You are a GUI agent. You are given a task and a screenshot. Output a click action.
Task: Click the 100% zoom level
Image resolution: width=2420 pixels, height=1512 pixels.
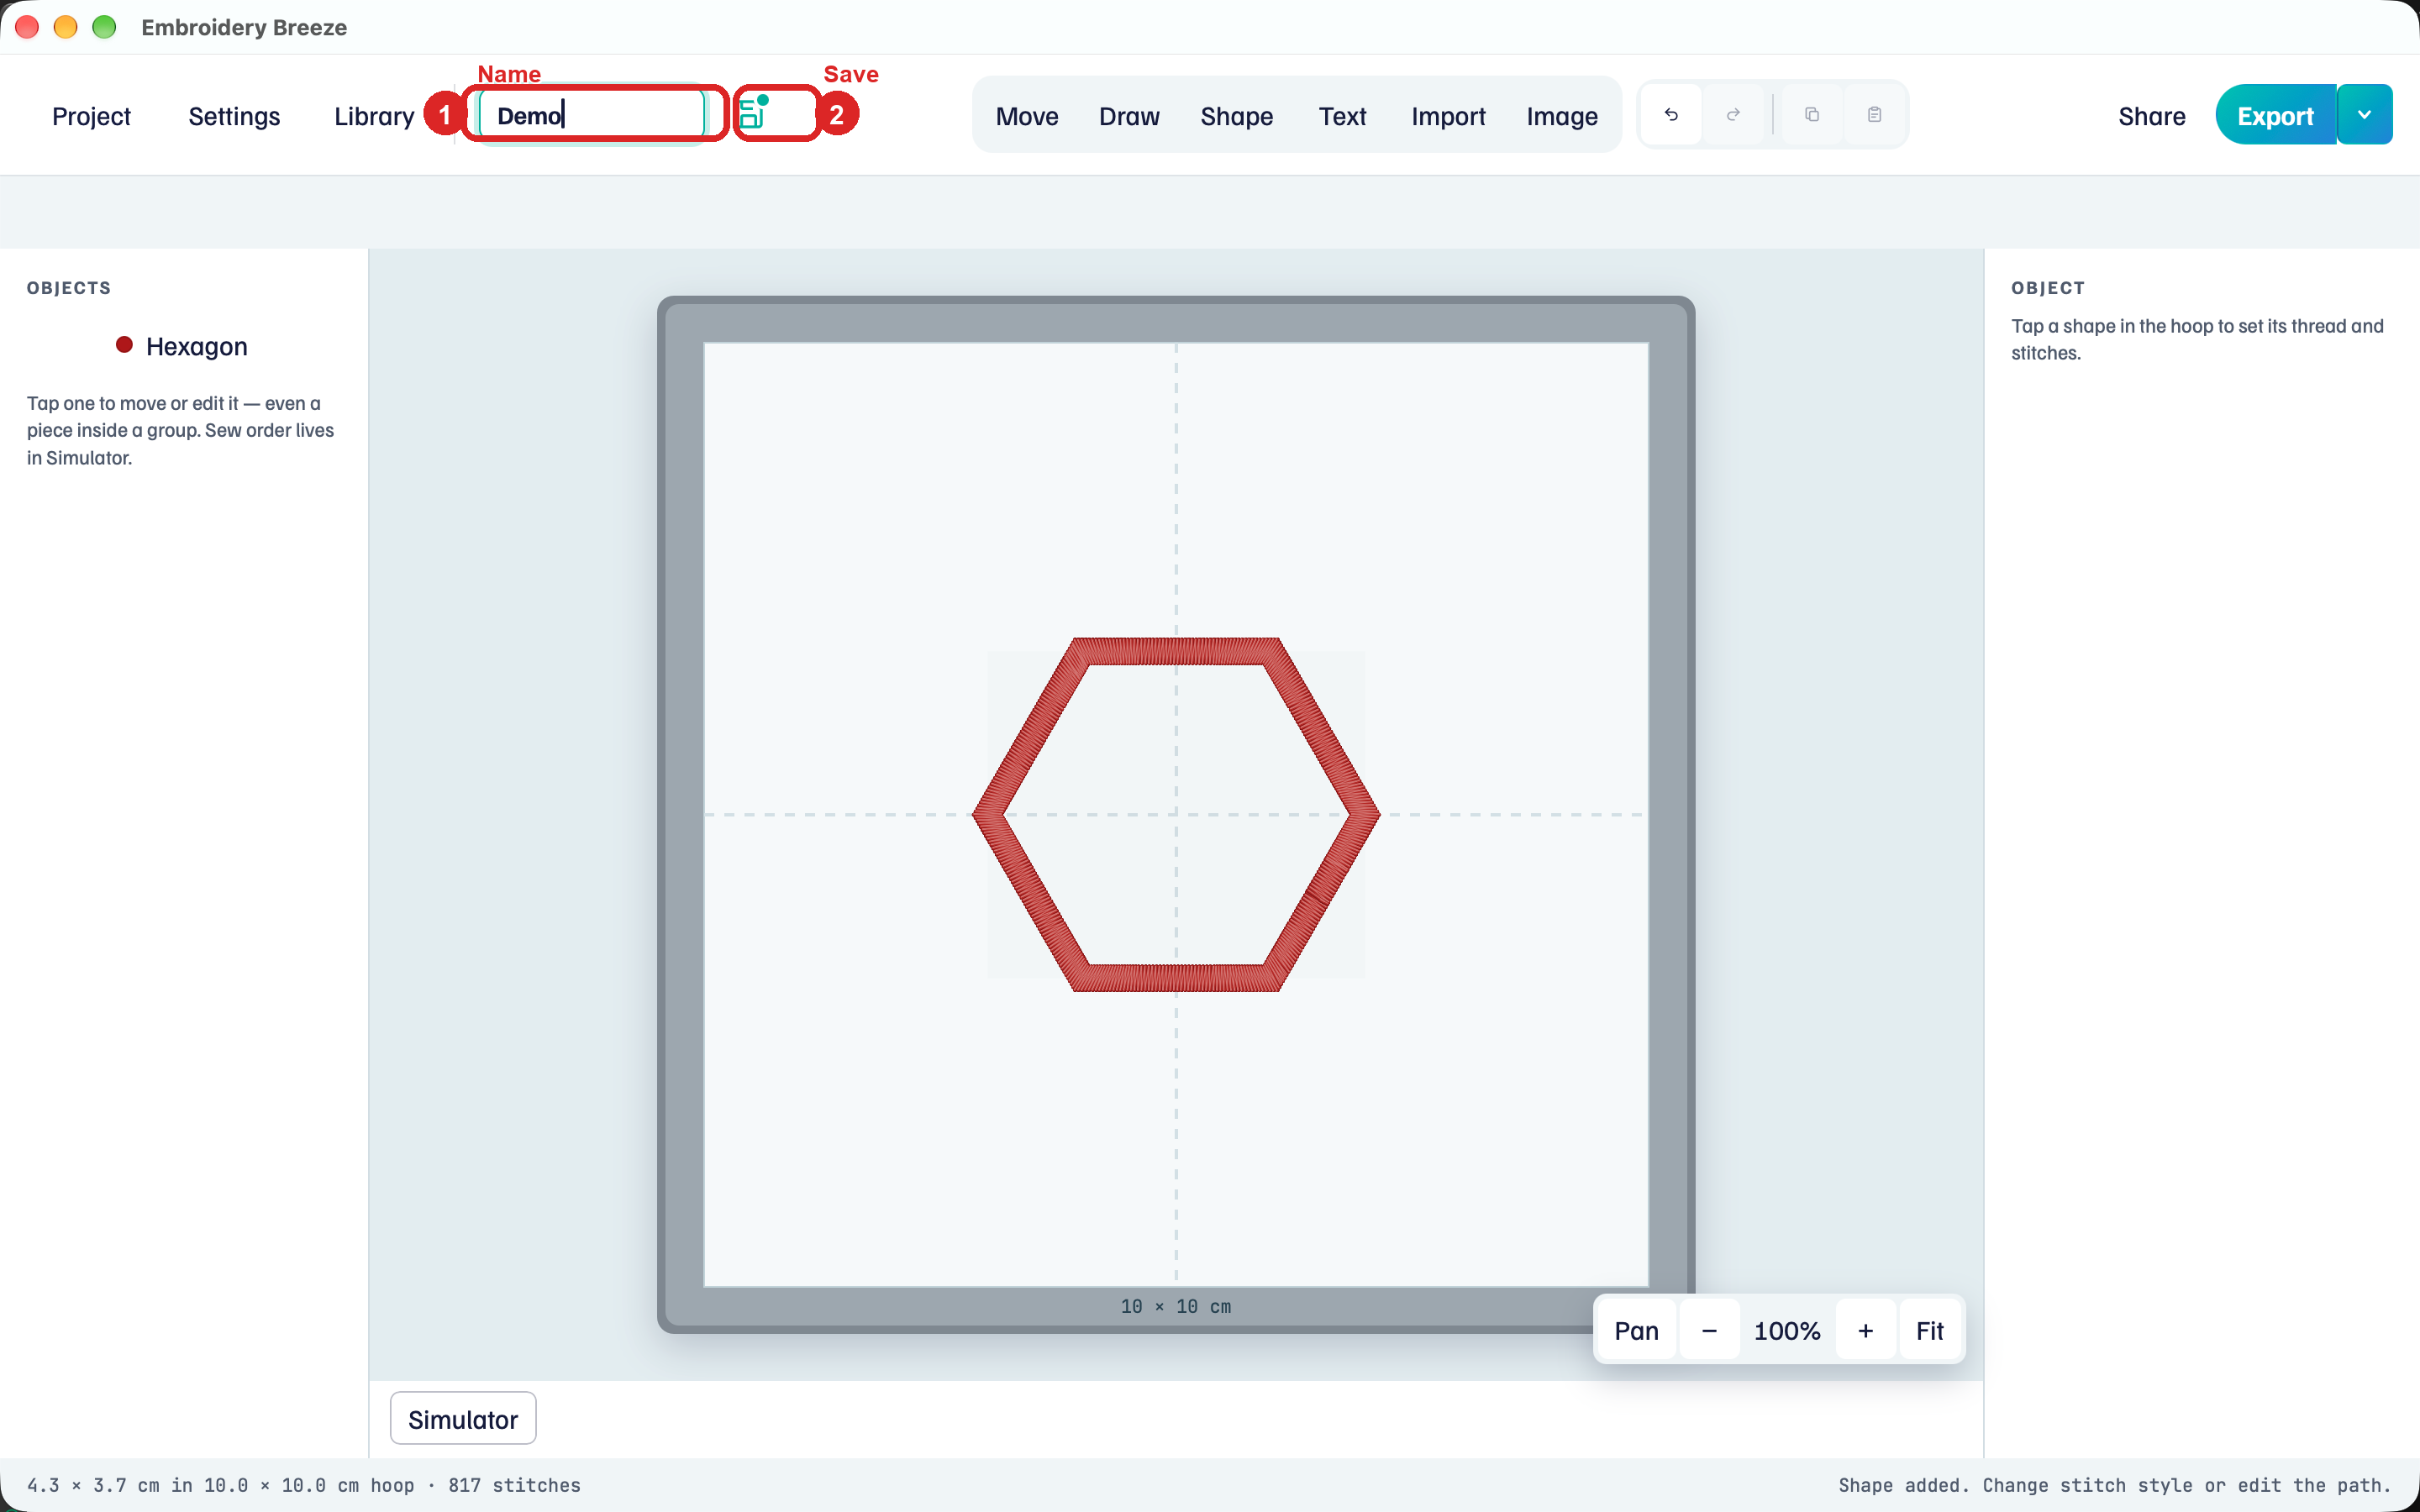tap(1787, 1331)
